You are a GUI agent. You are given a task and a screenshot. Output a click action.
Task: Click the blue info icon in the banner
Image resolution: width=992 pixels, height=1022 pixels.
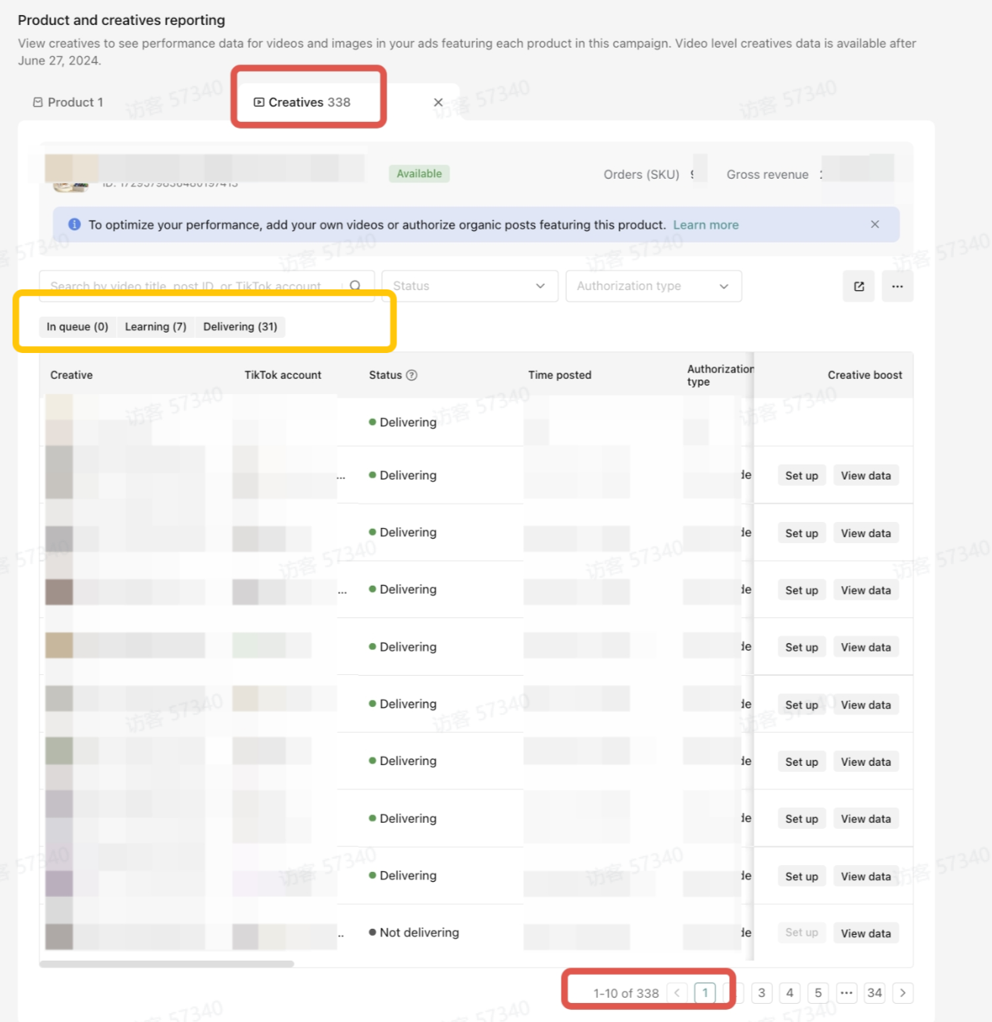click(74, 224)
